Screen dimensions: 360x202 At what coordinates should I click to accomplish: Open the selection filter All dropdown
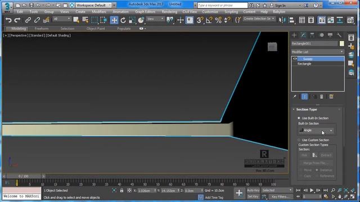62,19
